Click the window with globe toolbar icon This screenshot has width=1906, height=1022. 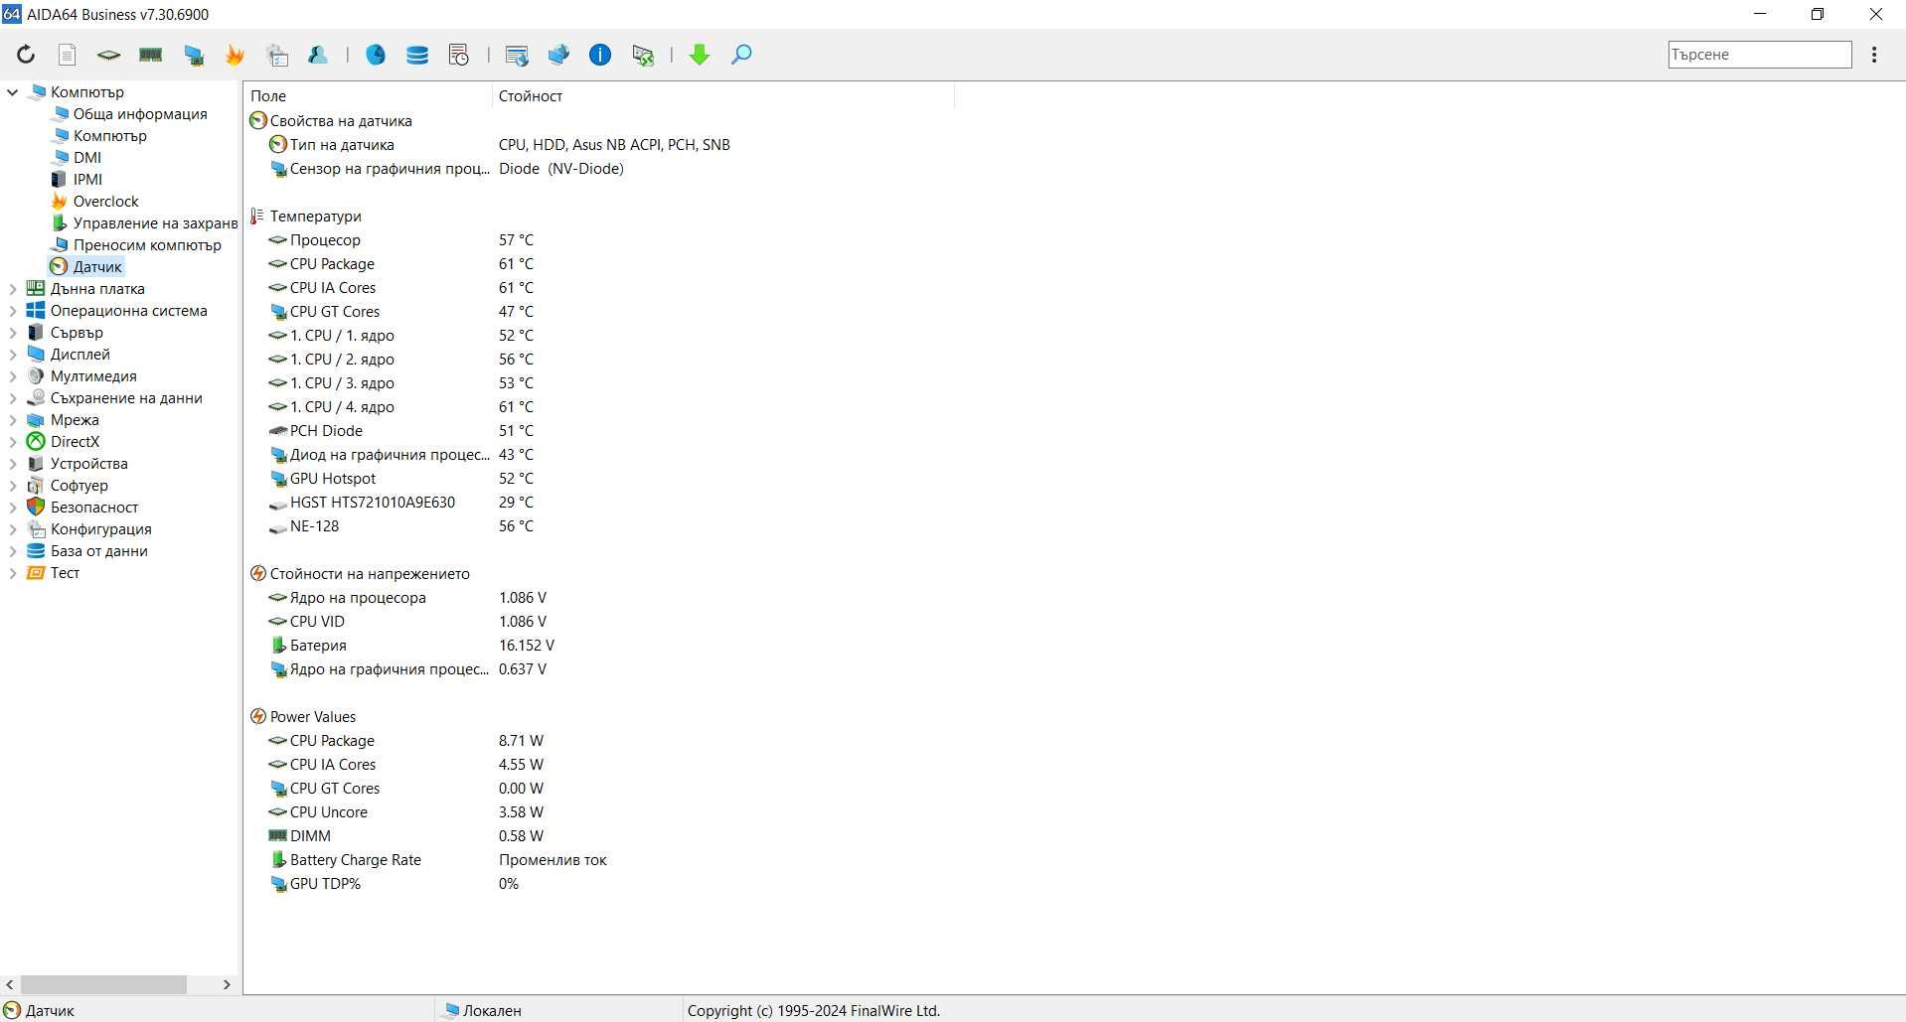pos(517,55)
